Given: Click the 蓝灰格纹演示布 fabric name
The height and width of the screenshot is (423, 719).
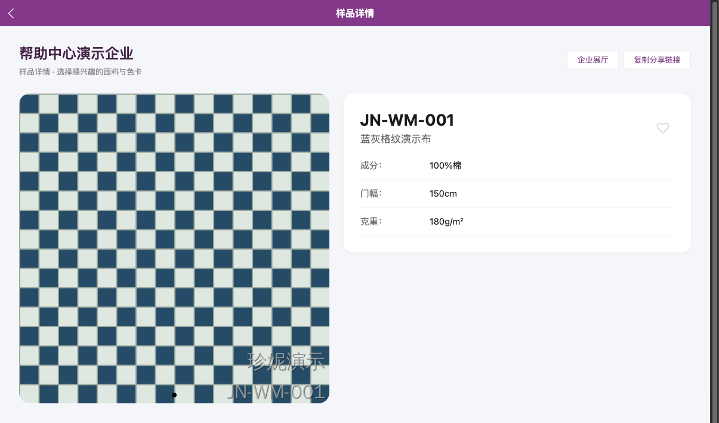Looking at the screenshot, I should tap(396, 139).
